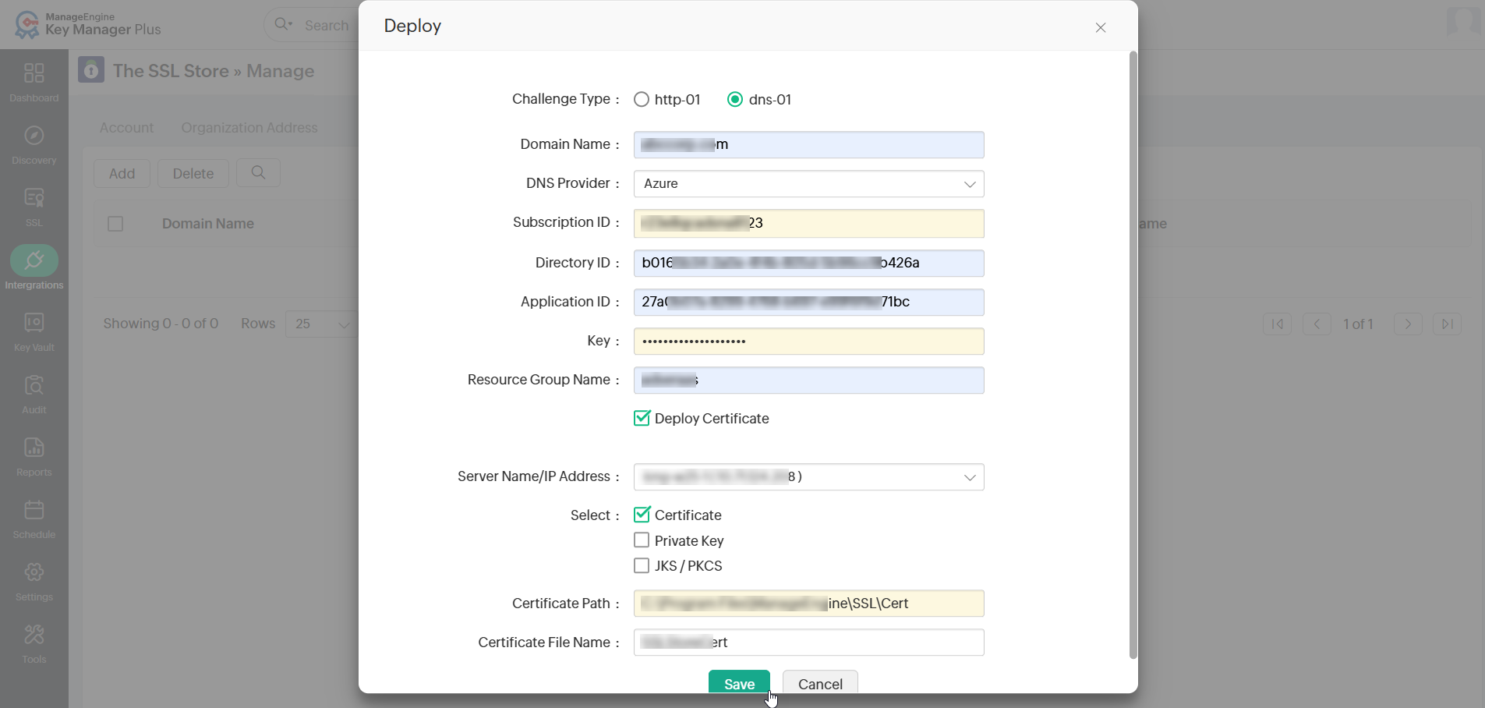Go to first page of results

point(1278,324)
